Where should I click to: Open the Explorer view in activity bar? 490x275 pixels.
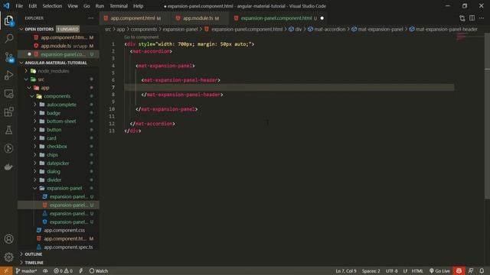click(x=8, y=21)
